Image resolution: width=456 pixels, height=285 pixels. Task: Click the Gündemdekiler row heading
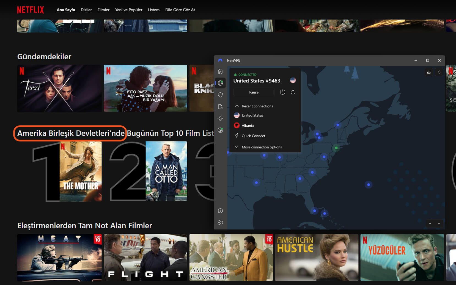pos(44,57)
